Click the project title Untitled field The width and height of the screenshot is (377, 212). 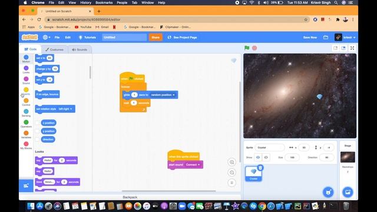coord(124,37)
